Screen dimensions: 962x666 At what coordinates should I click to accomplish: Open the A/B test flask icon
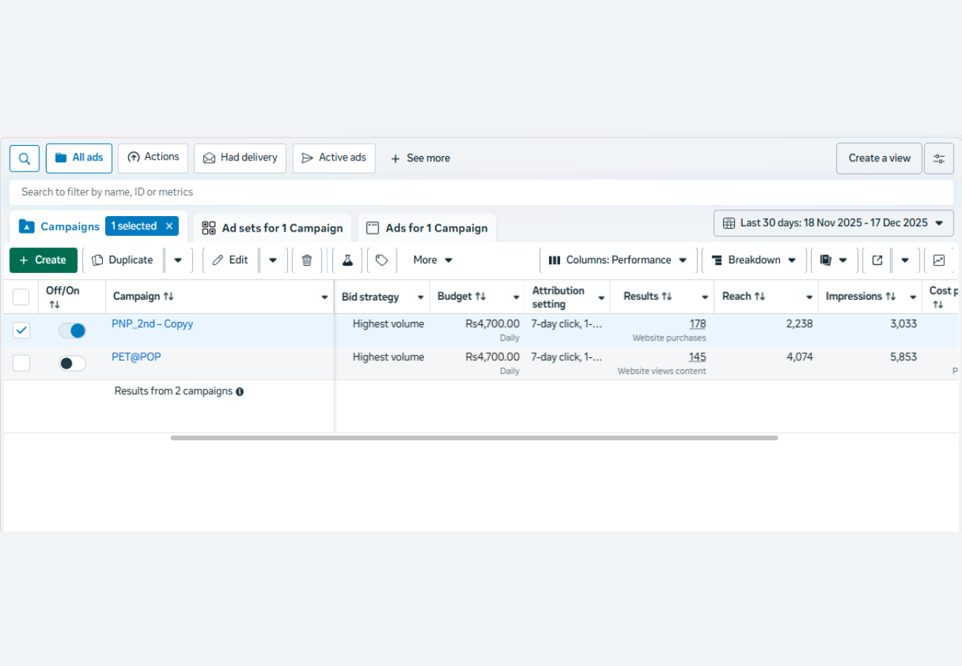point(347,260)
